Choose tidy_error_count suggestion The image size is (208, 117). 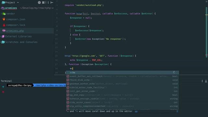pos(123,102)
